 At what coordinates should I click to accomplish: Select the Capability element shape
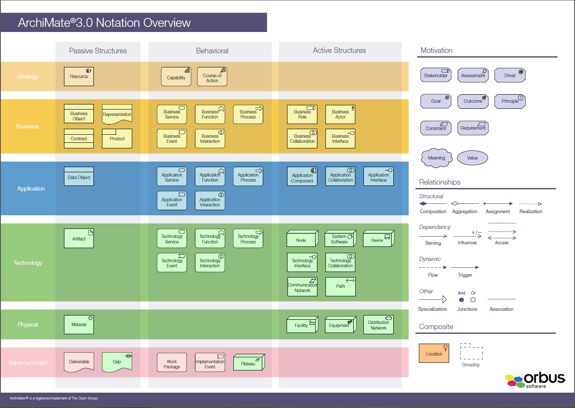(176, 77)
